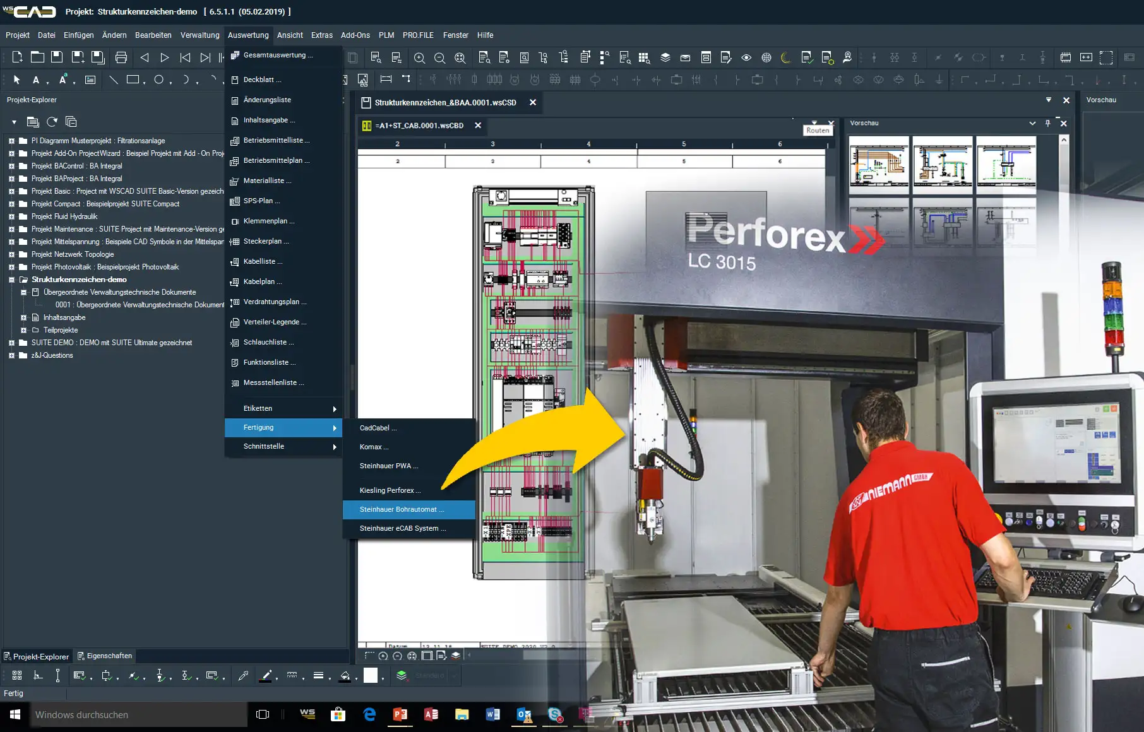
Task: Select Kabelliste from the Auswertung menu
Action: pos(283,261)
